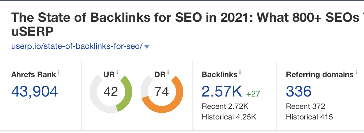The image size is (364, 133).
Task: Select the Historical 4.25K backlinks text
Action: coord(229,117)
